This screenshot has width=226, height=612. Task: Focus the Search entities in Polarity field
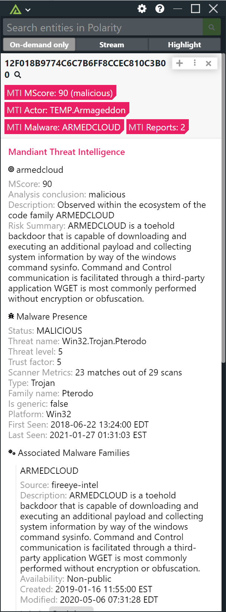tap(102, 28)
